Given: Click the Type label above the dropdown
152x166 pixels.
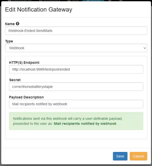Looking at the screenshot, I should (9, 41).
